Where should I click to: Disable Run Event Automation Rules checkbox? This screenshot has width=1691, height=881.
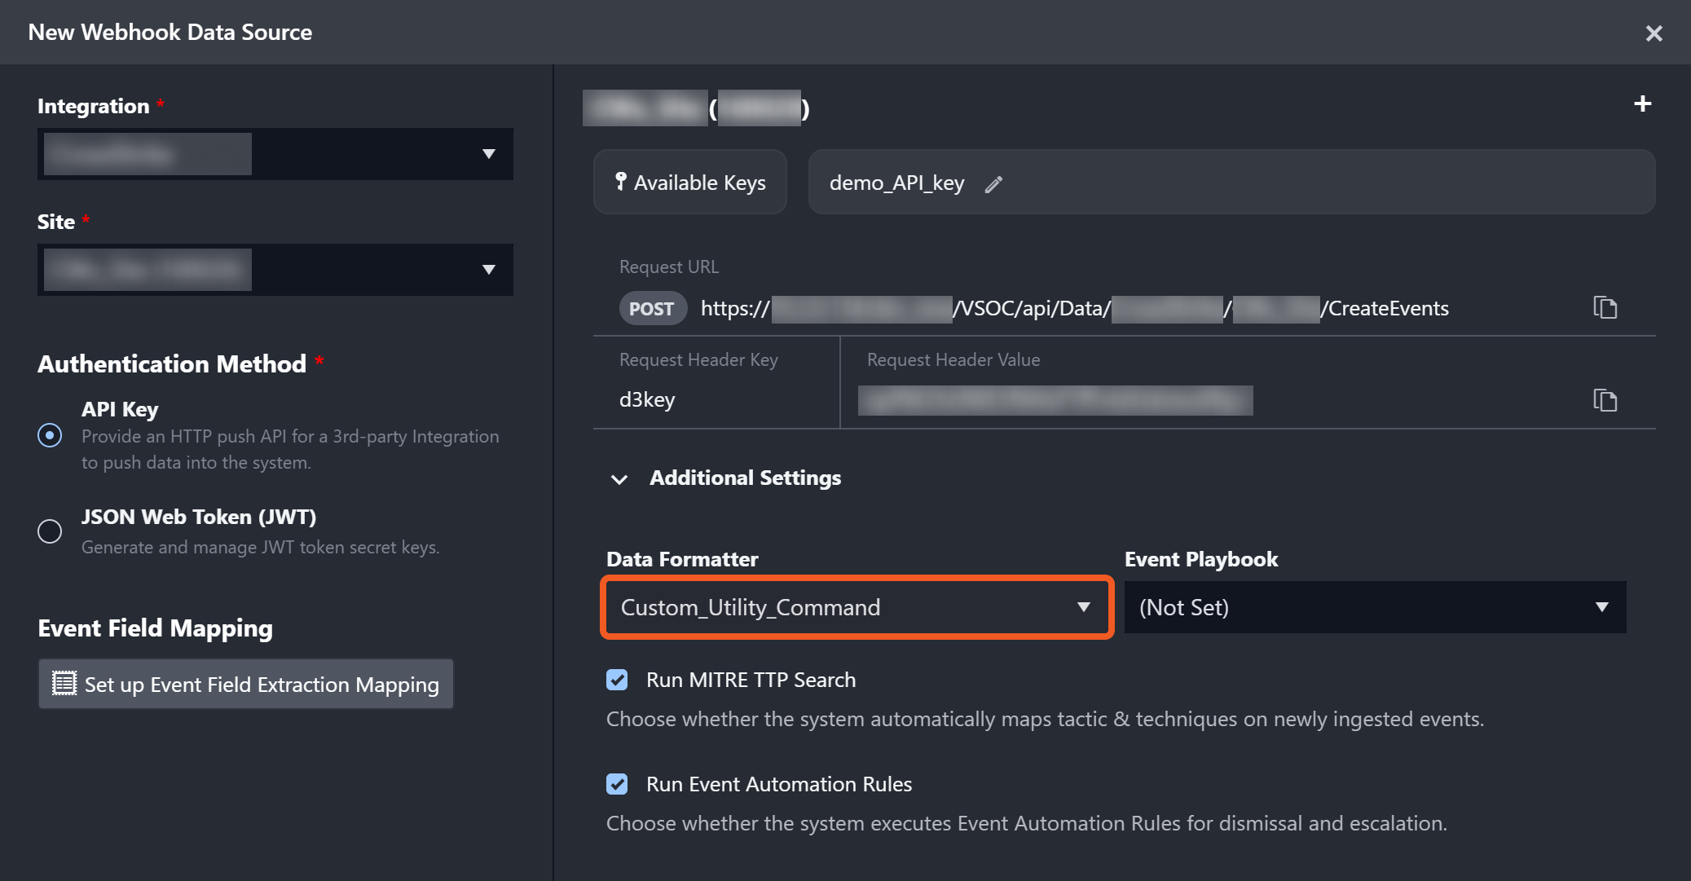pos(617,784)
